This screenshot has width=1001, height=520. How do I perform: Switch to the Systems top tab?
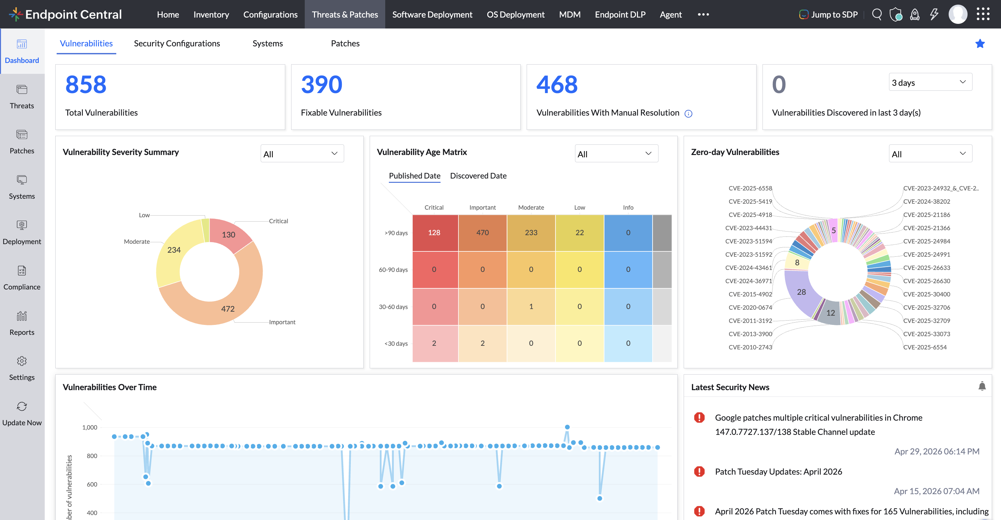click(267, 43)
